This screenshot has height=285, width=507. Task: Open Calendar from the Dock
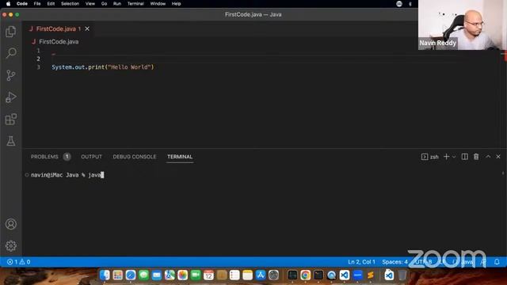click(x=208, y=275)
